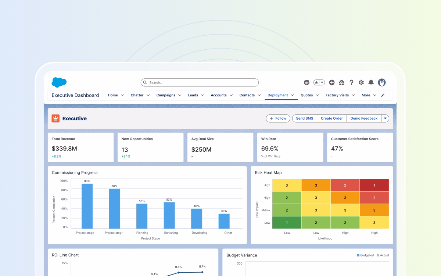This screenshot has height=276, width=441.
Task: Open the Accounts tab
Action: 219,95
